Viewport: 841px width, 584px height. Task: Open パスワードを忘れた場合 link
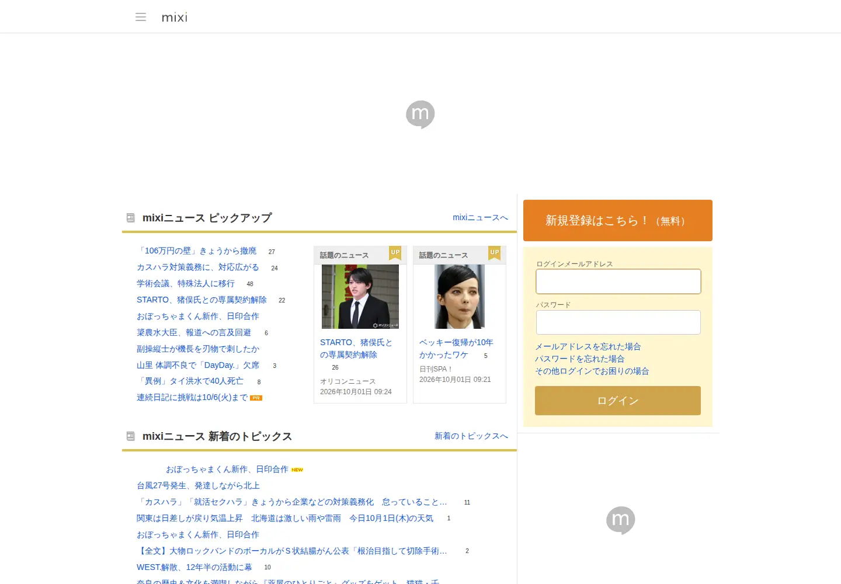[x=580, y=359]
